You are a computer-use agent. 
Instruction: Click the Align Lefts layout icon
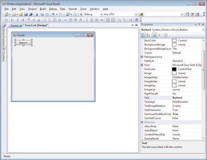tap(12, 20)
